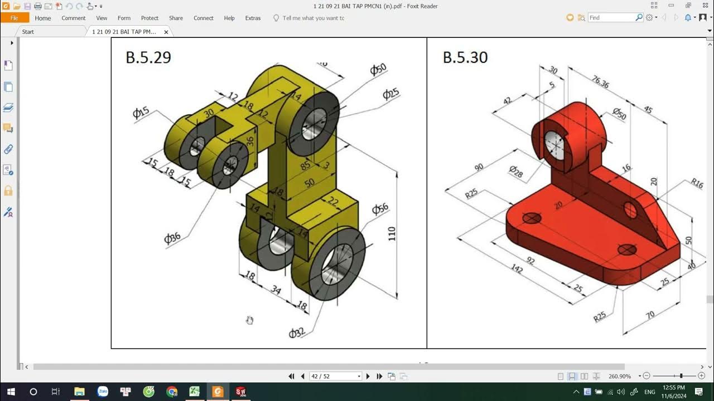714x401 pixels.
Task: Open the Connect ribbon tab
Action: click(204, 18)
